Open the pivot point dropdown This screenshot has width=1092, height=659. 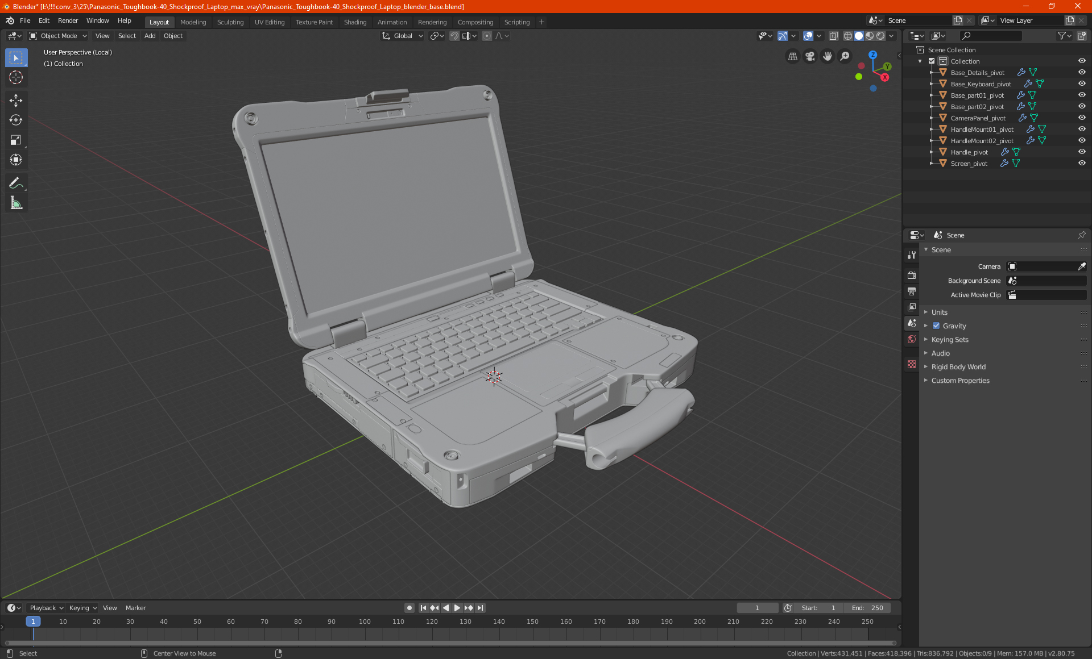[437, 36]
